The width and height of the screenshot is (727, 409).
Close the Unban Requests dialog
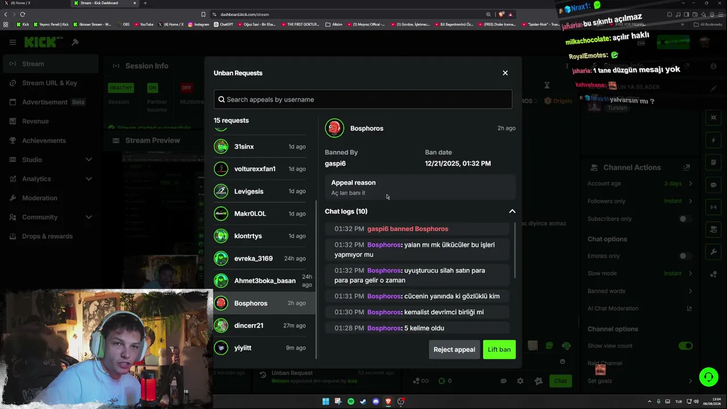505,73
